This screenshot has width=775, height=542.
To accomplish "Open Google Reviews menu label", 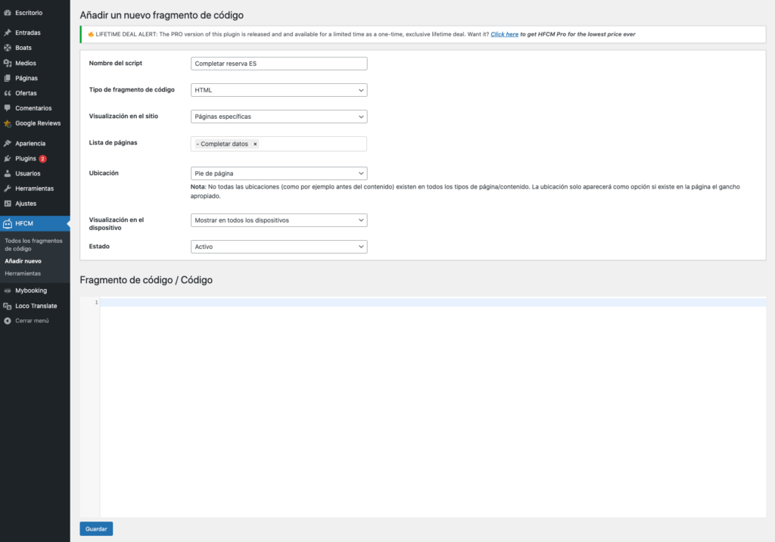I will coord(38,123).
